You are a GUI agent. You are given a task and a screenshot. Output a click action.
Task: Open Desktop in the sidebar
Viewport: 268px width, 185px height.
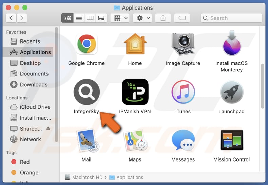coord(28,63)
